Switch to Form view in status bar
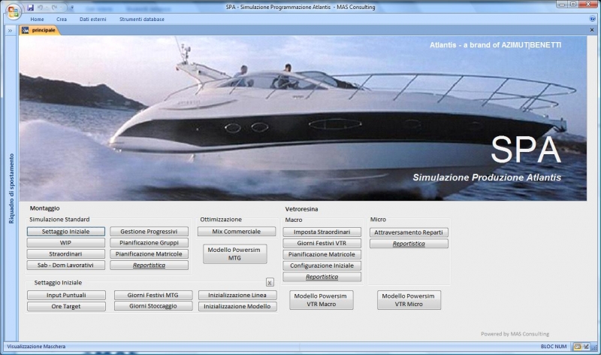This screenshot has height=355, width=601. (x=576, y=347)
